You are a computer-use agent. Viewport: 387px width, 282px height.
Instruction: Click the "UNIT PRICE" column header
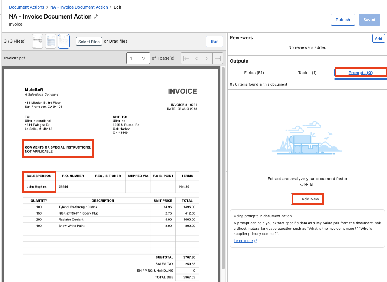click(x=163, y=201)
